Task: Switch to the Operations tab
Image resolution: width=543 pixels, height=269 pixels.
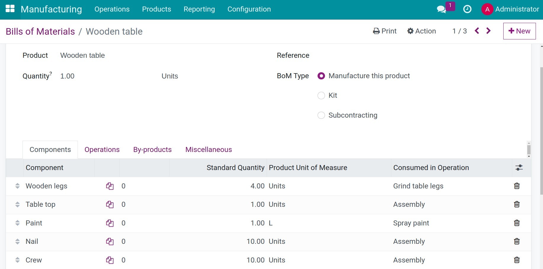Action: coord(102,150)
